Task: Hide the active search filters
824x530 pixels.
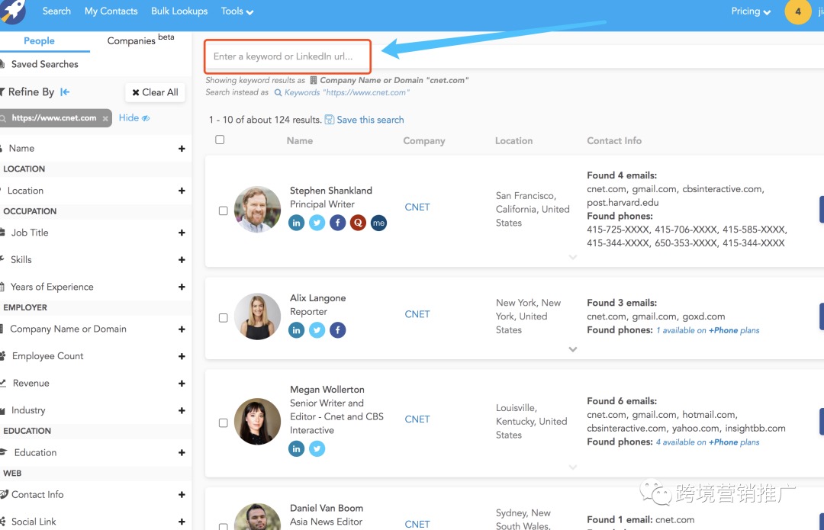Action: (x=134, y=117)
